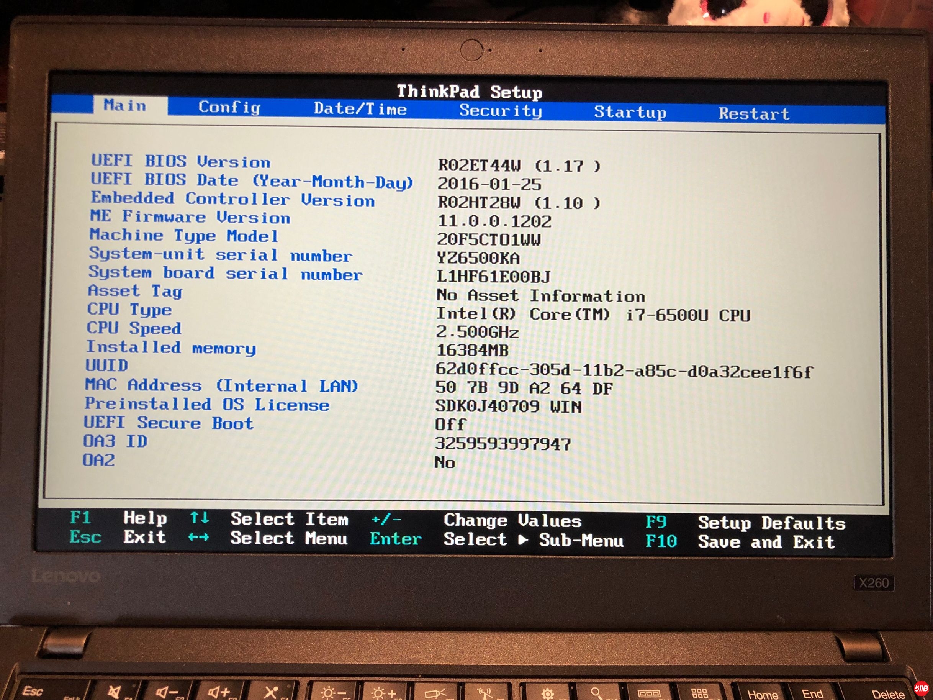
Task: Click the Sub-Menu triangle arrow icon
Action: tap(523, 540)
